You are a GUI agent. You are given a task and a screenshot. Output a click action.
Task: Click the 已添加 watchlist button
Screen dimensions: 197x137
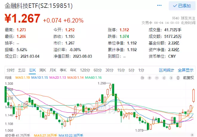point(182,6)
